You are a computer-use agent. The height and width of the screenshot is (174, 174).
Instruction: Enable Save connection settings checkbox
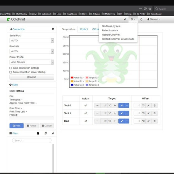tap(10, 68)
